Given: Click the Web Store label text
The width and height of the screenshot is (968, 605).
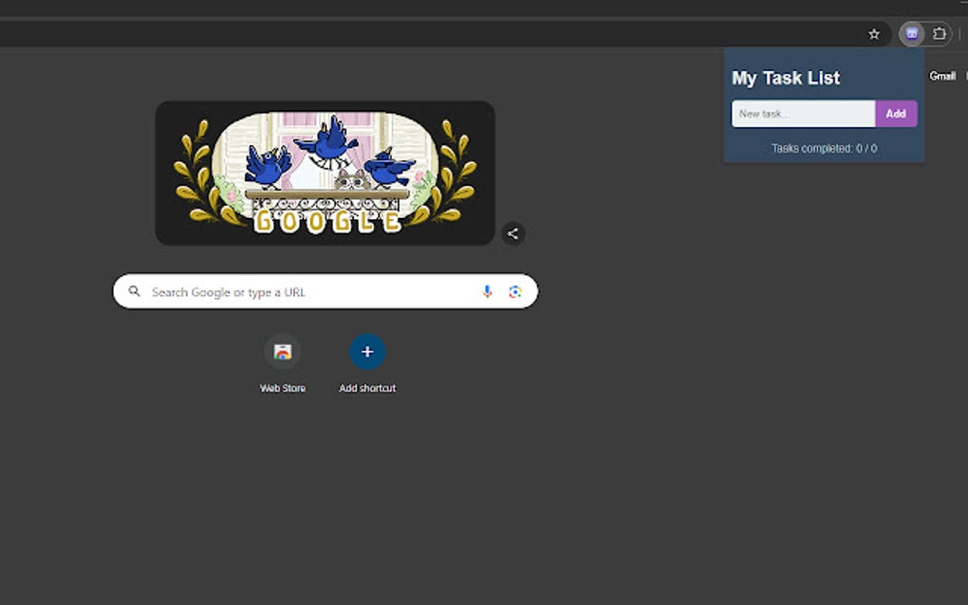Looking at the screenshot, I should click(283, 387).
